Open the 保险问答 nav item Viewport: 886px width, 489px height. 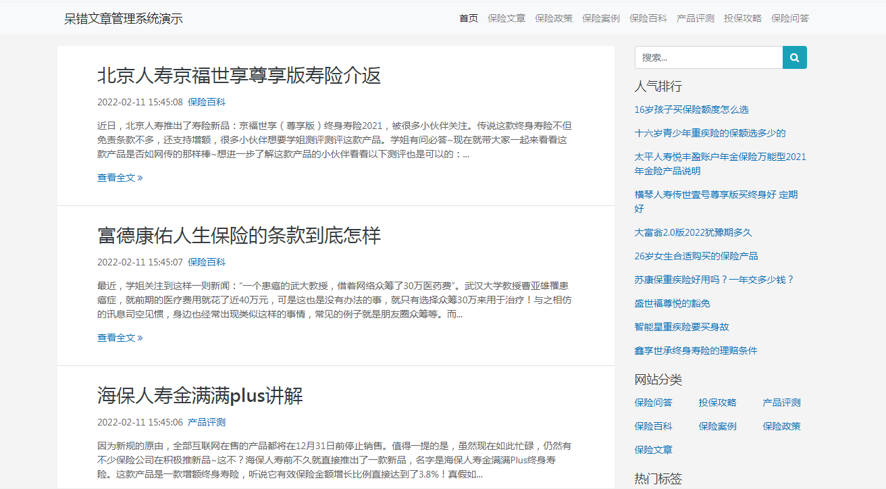tap(790, 18)
